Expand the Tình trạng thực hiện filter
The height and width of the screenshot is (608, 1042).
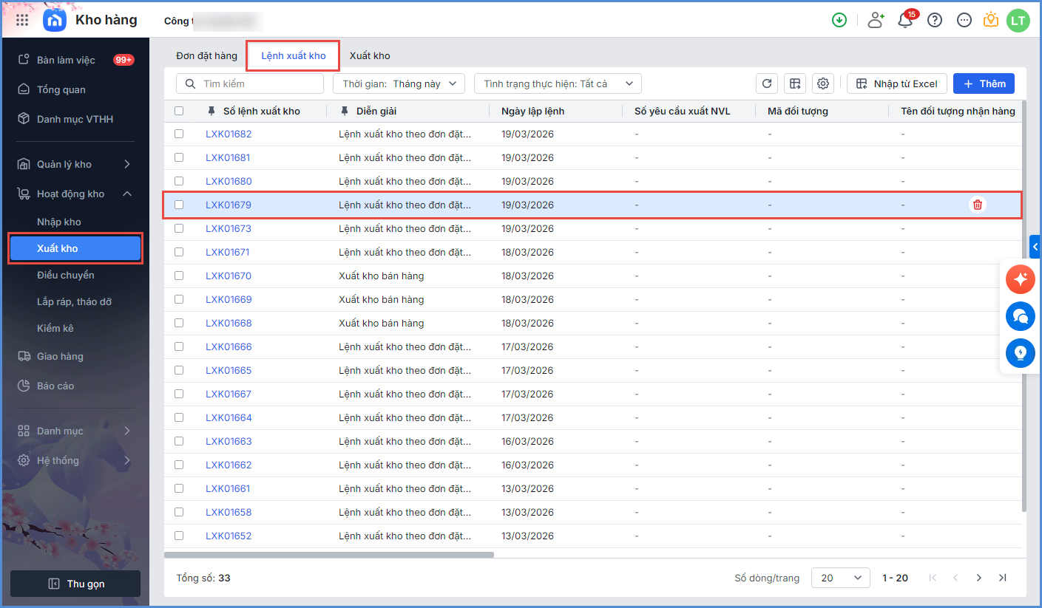click(558, 83)
